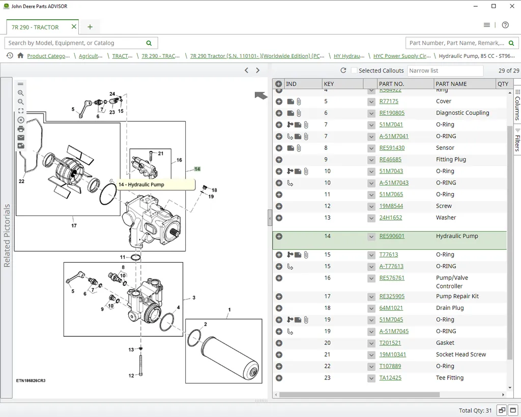Add Hydraulic Pump RE590601 with its plus icon
This screenshot has height=417, width=521.
279,236
